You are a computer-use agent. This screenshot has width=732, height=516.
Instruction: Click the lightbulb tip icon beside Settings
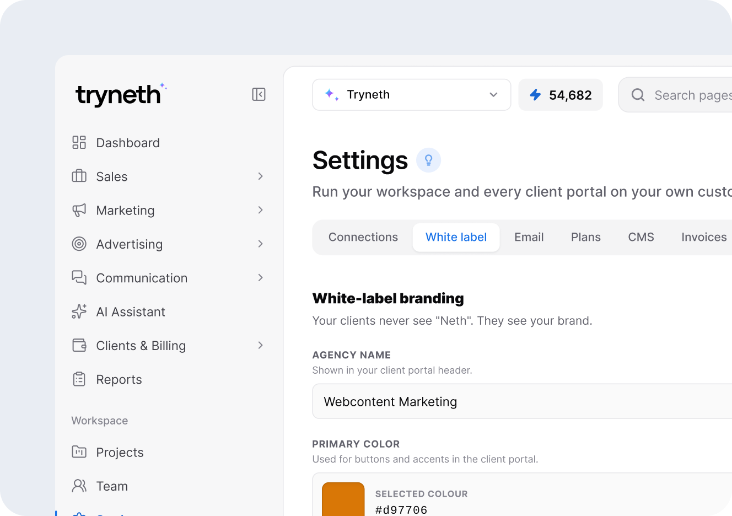[x=428, y=160]
